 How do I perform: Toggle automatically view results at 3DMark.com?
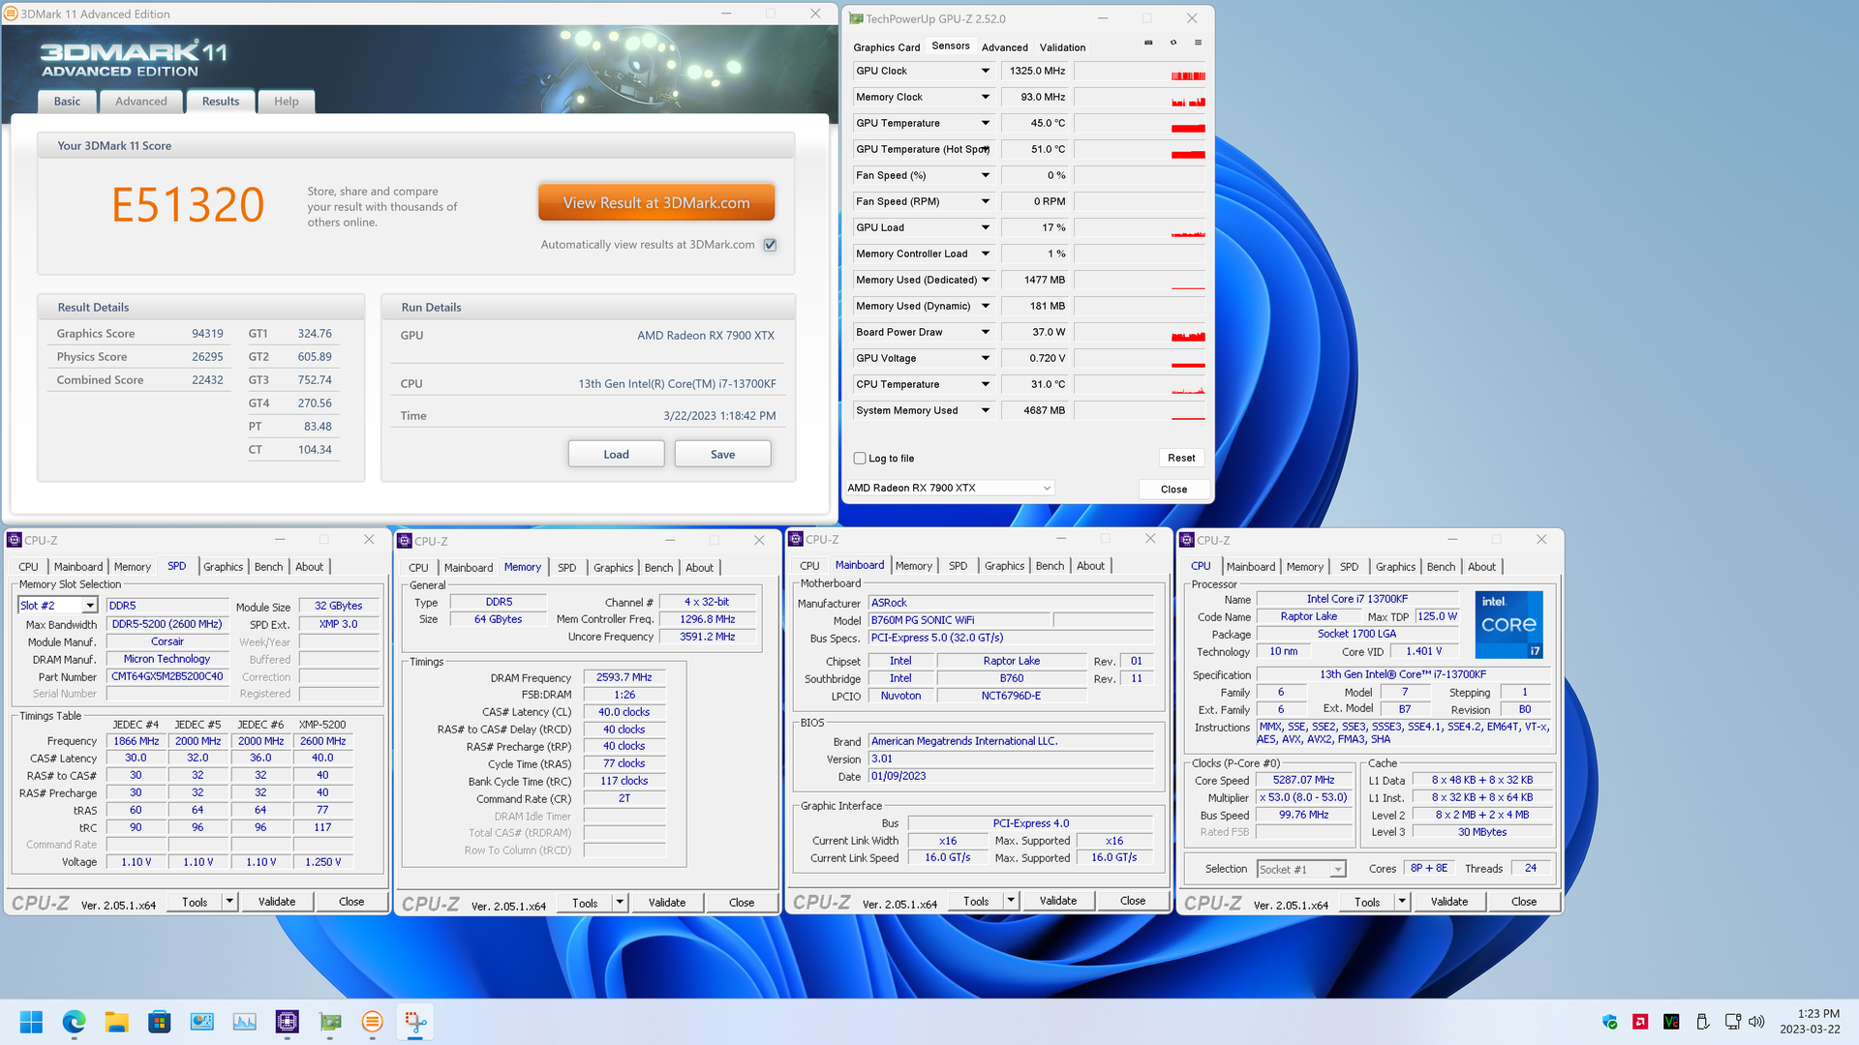tap(770, 245)
